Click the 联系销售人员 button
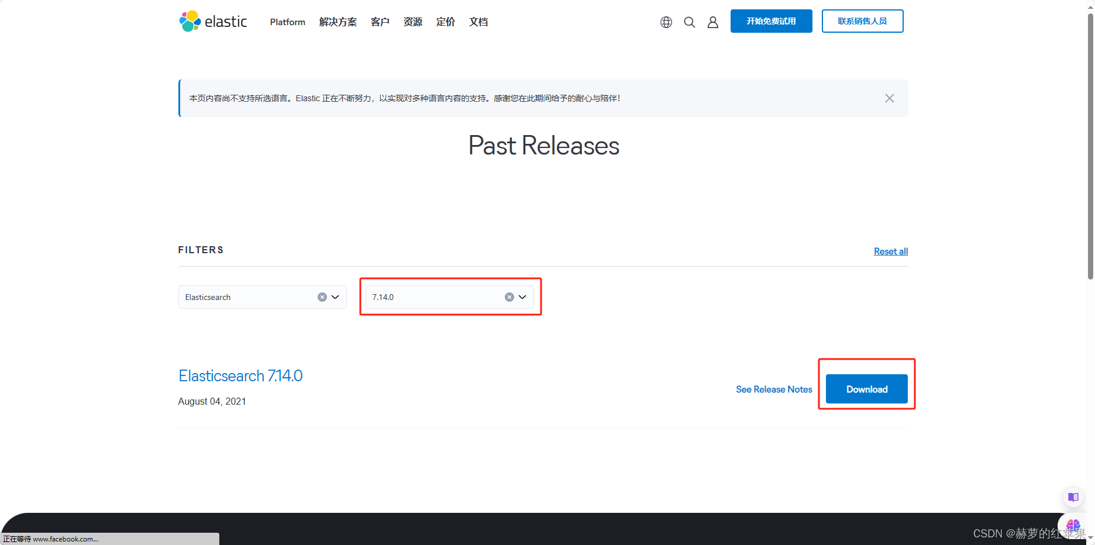This screenshot has width=1095, height=545. [863, 21]
